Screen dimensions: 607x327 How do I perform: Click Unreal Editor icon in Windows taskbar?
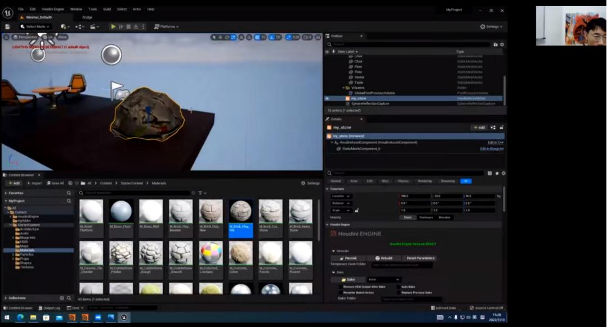[123, 317]
